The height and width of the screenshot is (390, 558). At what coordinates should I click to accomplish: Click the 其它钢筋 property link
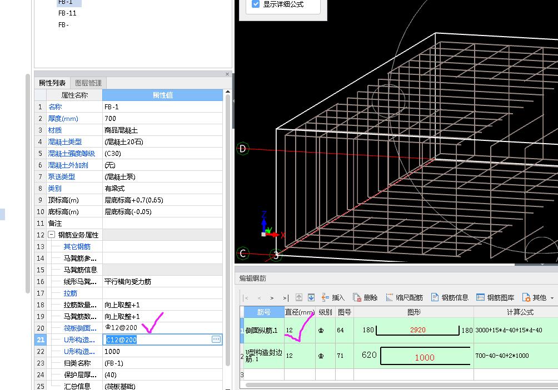(77, 246)
